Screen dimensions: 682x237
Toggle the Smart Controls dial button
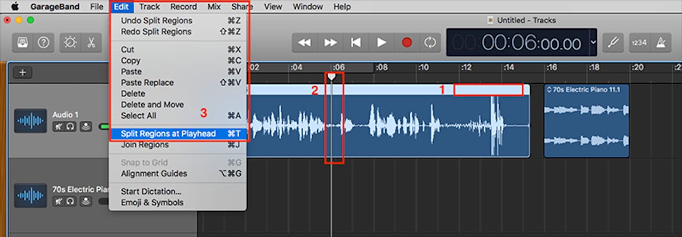(x=70, y=43)
